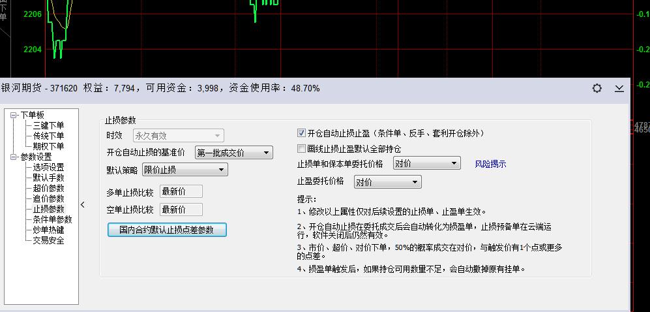This screenshot has width=650, height=312.
Task: Open 条件单参数 settings page
Action: click(52, 219)
